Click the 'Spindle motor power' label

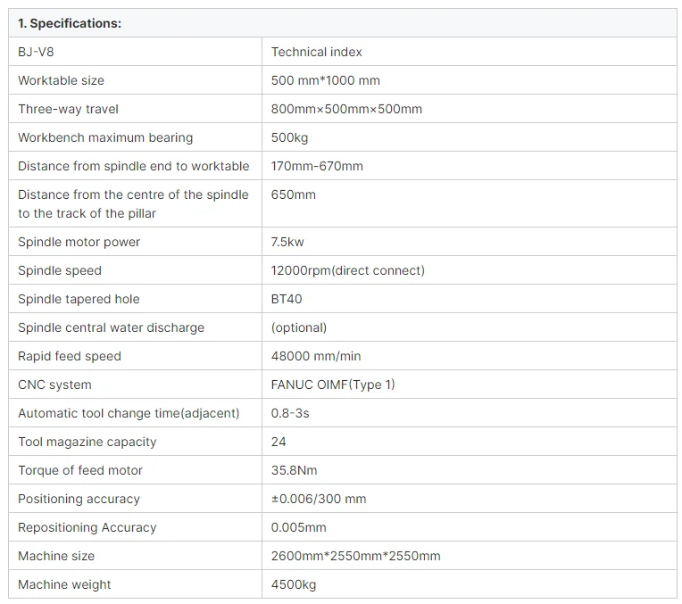[79, 242]
